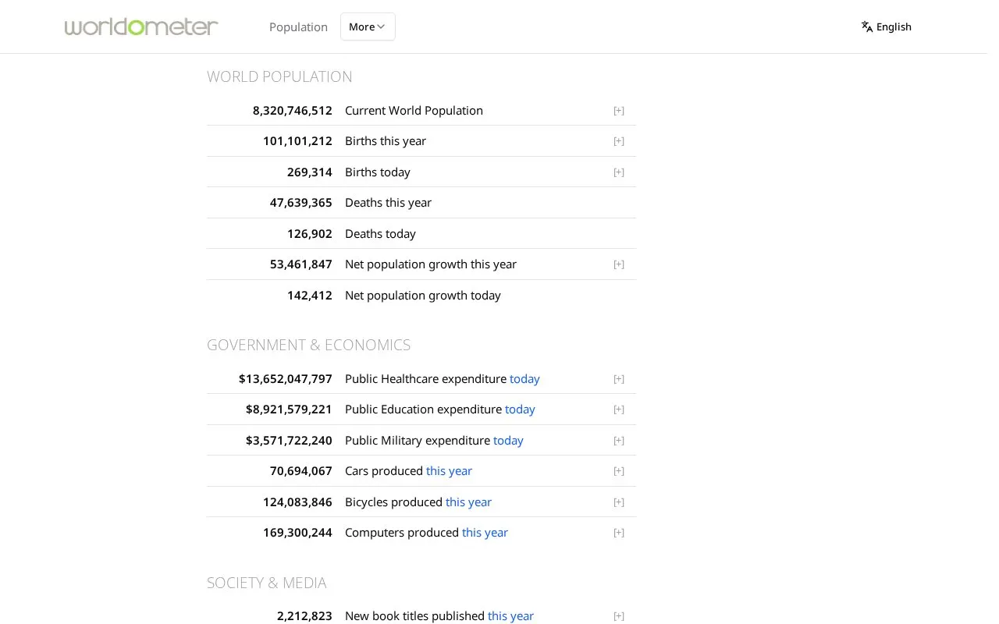Click the $13,652,047,797 healthcare figure
This screenshot has width=999, height=624.
(x=286, y=379)
